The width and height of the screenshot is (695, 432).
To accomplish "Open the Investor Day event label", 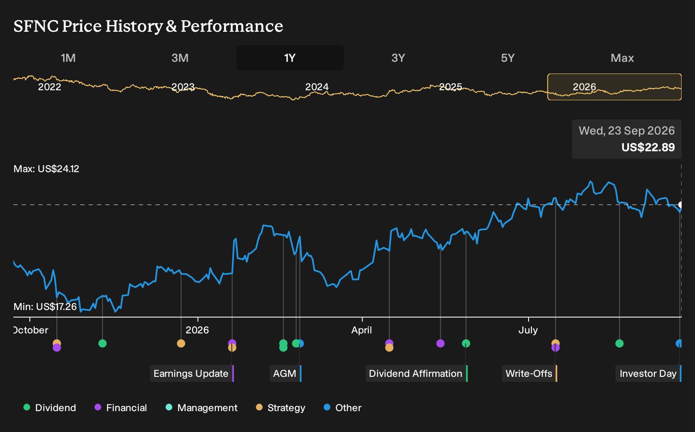I will pyautogui.click(x=648, y=374).
